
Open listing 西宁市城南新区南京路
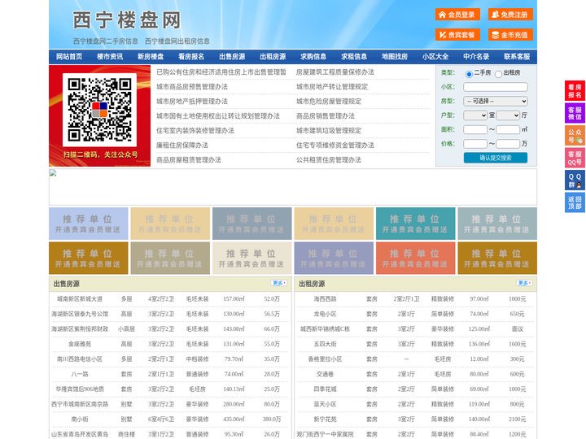80,404
